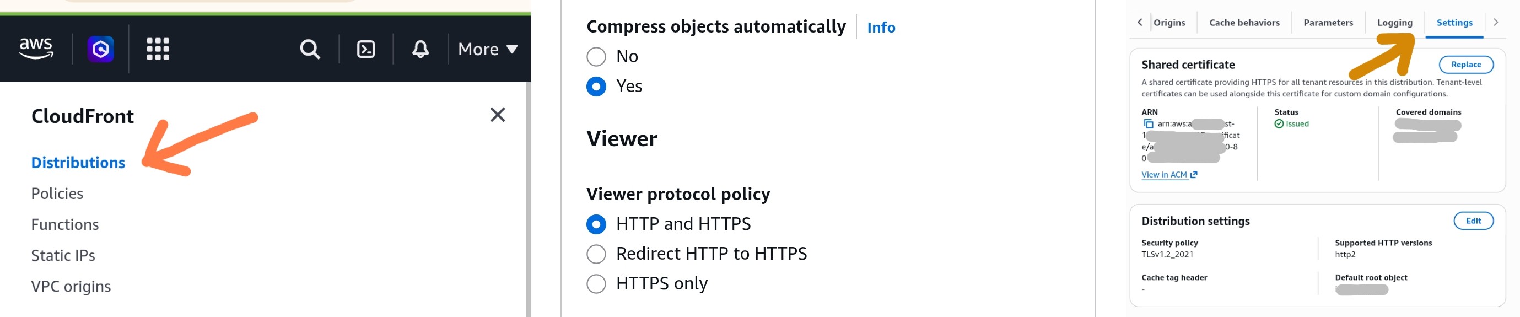Launch the CloudShell terminal icon
The height and width of the screenshot is (317, 1520).
point(366,49)
